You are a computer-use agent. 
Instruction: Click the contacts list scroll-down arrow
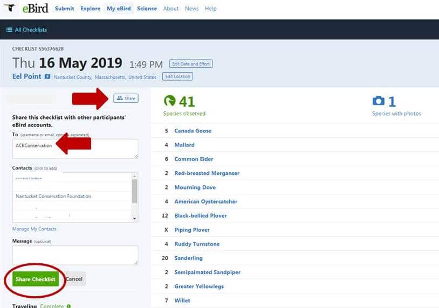[x=134, y=219]
